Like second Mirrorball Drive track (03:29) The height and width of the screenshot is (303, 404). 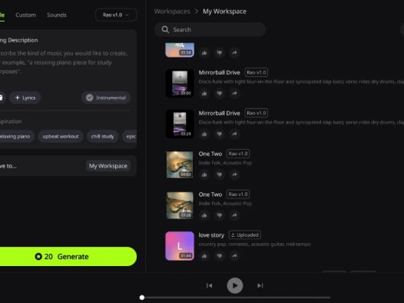coord(204,134)
